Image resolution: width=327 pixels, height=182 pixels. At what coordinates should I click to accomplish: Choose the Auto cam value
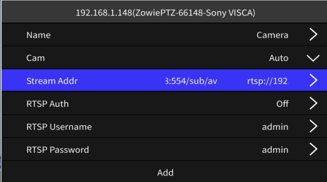(x=278, y=58)
